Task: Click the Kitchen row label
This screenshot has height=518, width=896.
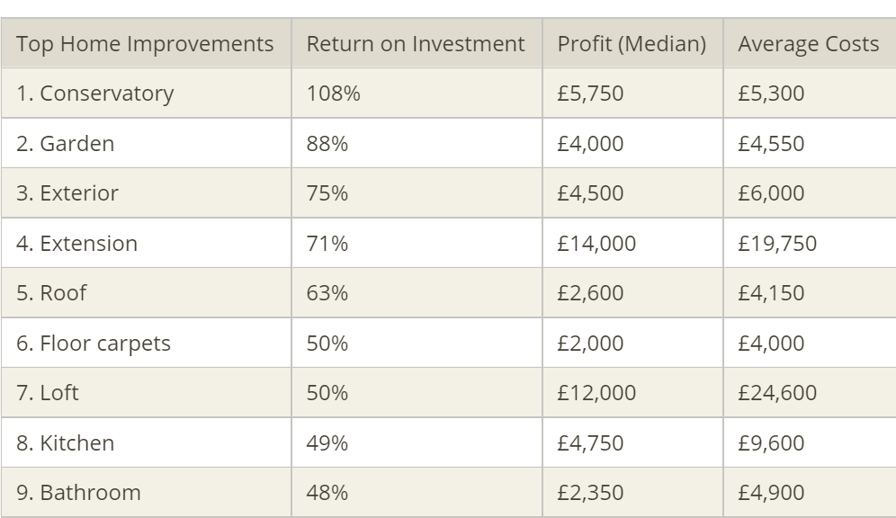Action: pos(65,443)
